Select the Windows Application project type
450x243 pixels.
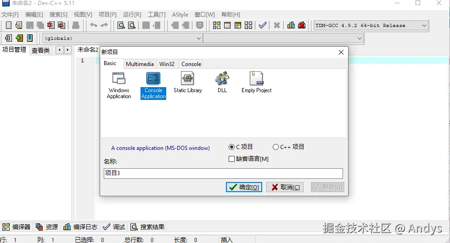pos(119,85)
